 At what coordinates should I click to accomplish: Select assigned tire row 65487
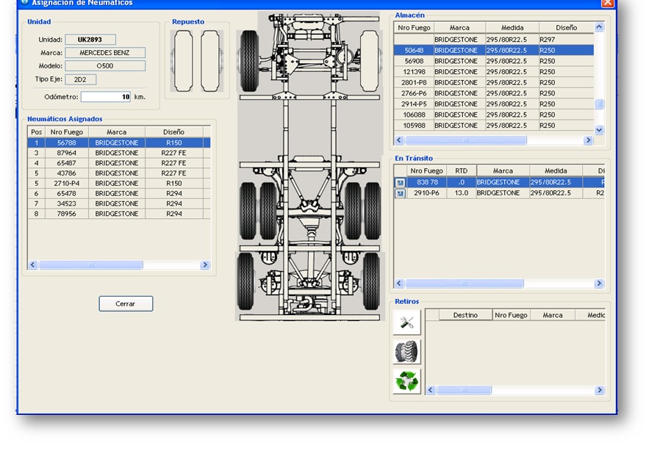click(119, 163)
